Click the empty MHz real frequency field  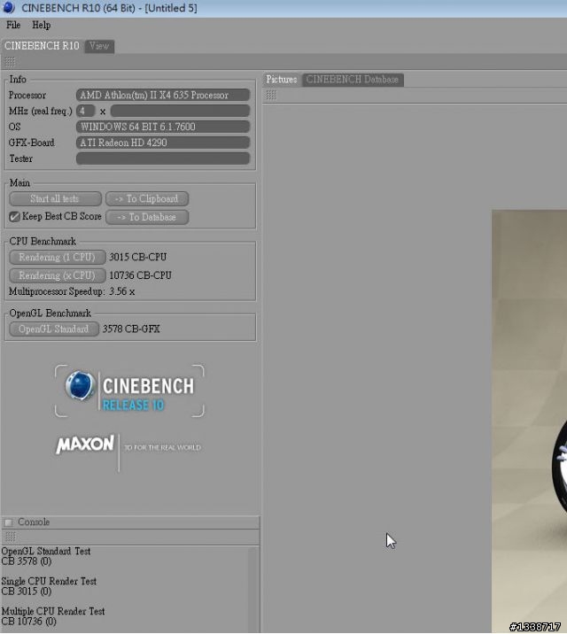(180, 111)
